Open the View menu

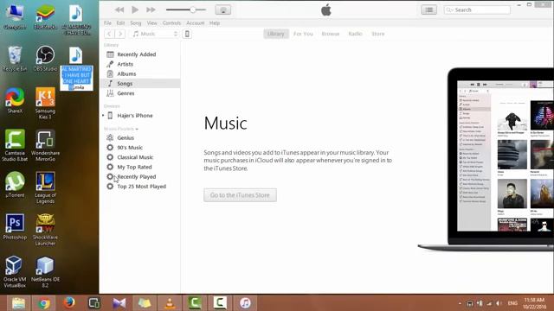point(152,23)
